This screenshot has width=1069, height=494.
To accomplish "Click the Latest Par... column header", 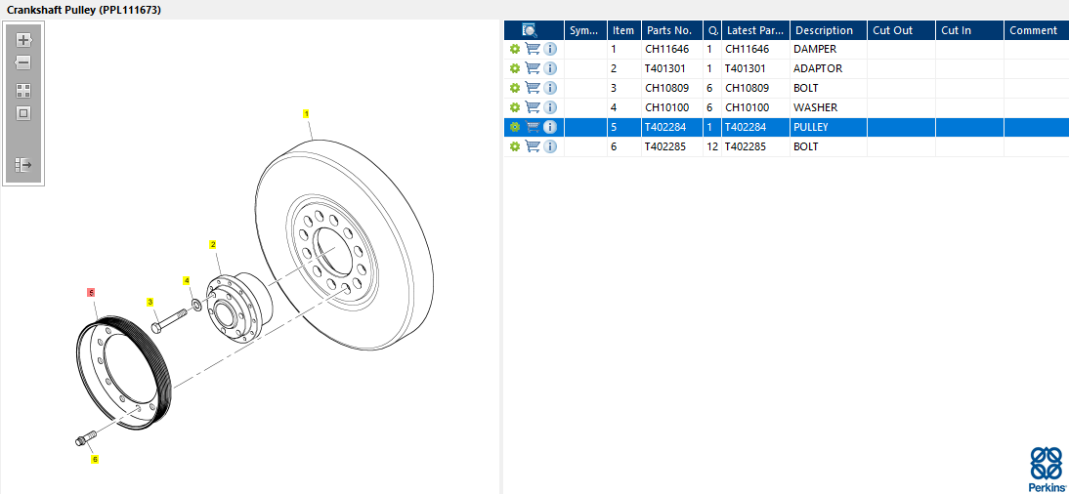I will pos(755,30).
